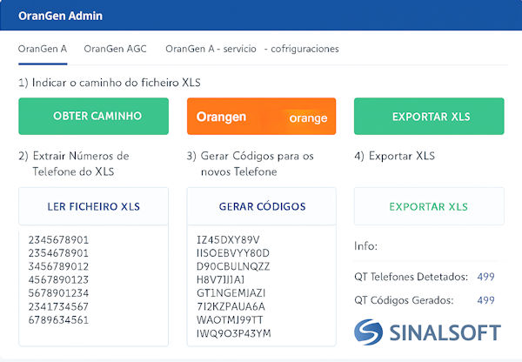Screen dimensions: 522x362
Task: Select phone number 2345678901
Action: click(x=58, y=240)
